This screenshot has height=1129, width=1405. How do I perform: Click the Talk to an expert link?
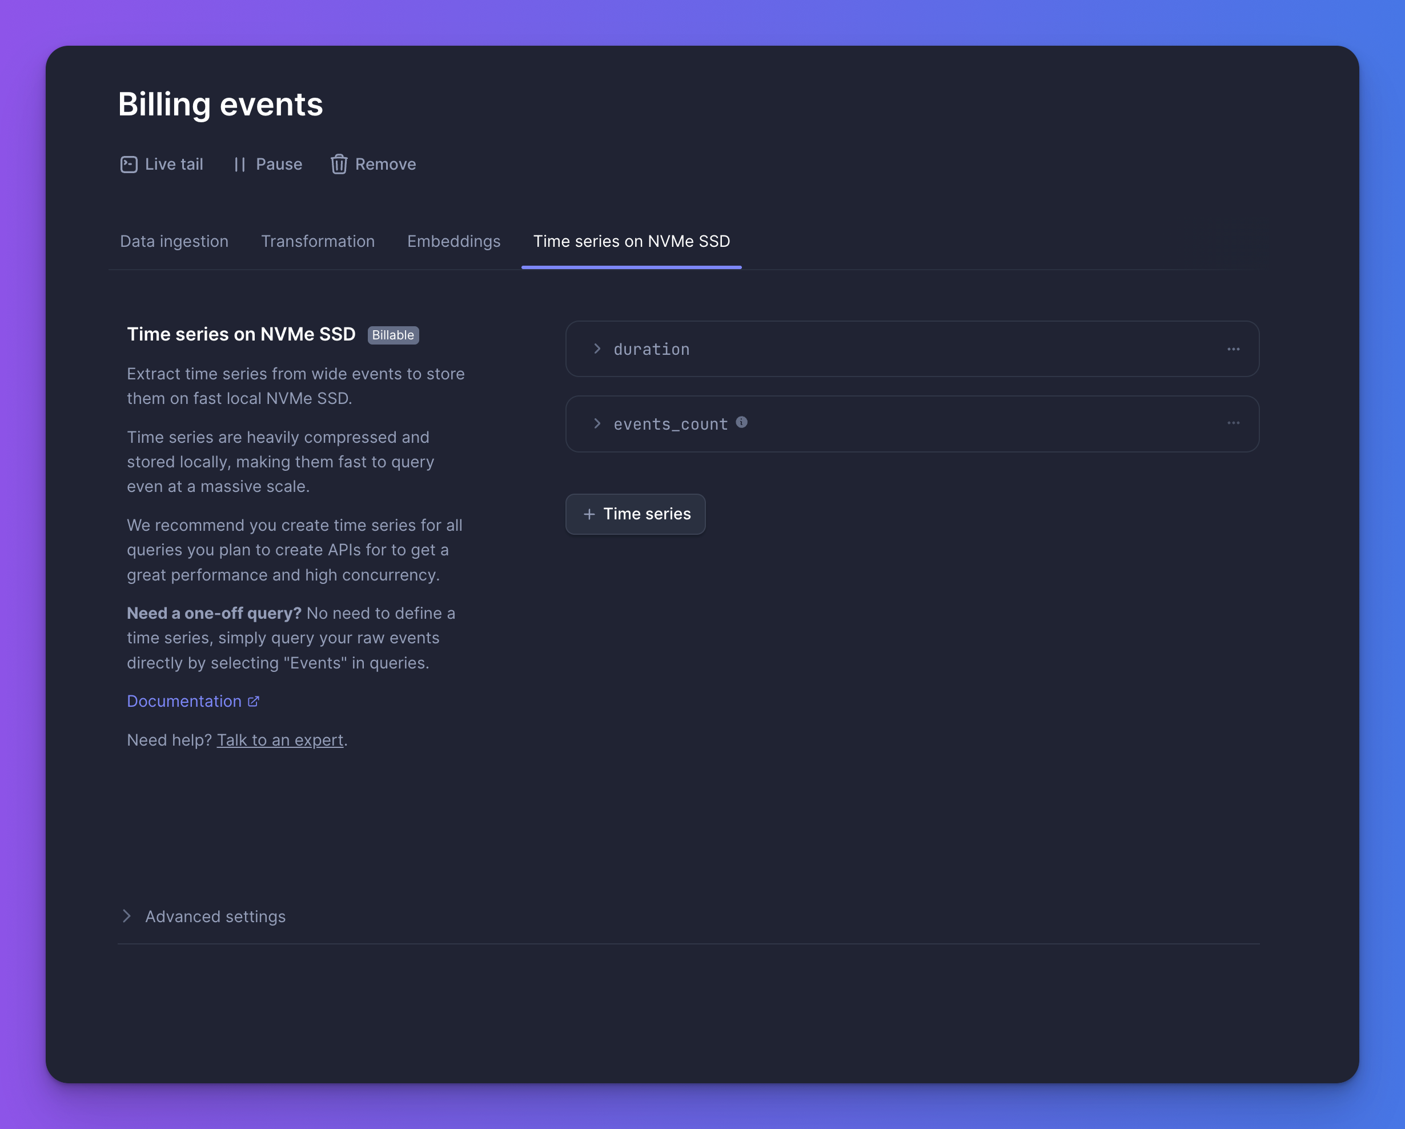(280, 740)
